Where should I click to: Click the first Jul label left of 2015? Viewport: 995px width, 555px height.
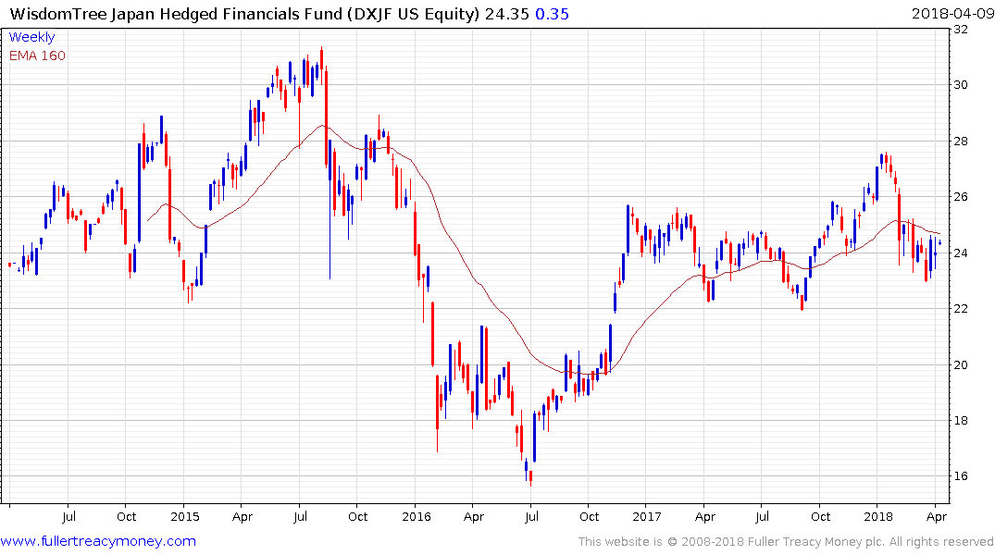click(x=68, y=516)
